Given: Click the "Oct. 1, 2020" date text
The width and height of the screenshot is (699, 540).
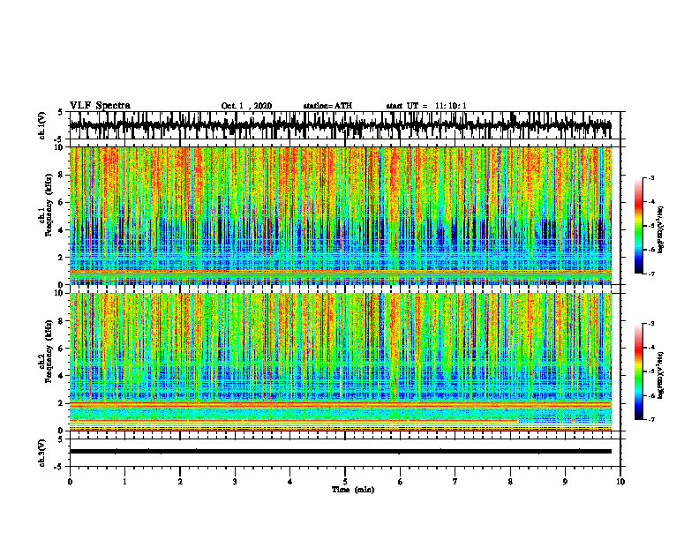Looking at the screenshot, I should click(x=246, y=106).
